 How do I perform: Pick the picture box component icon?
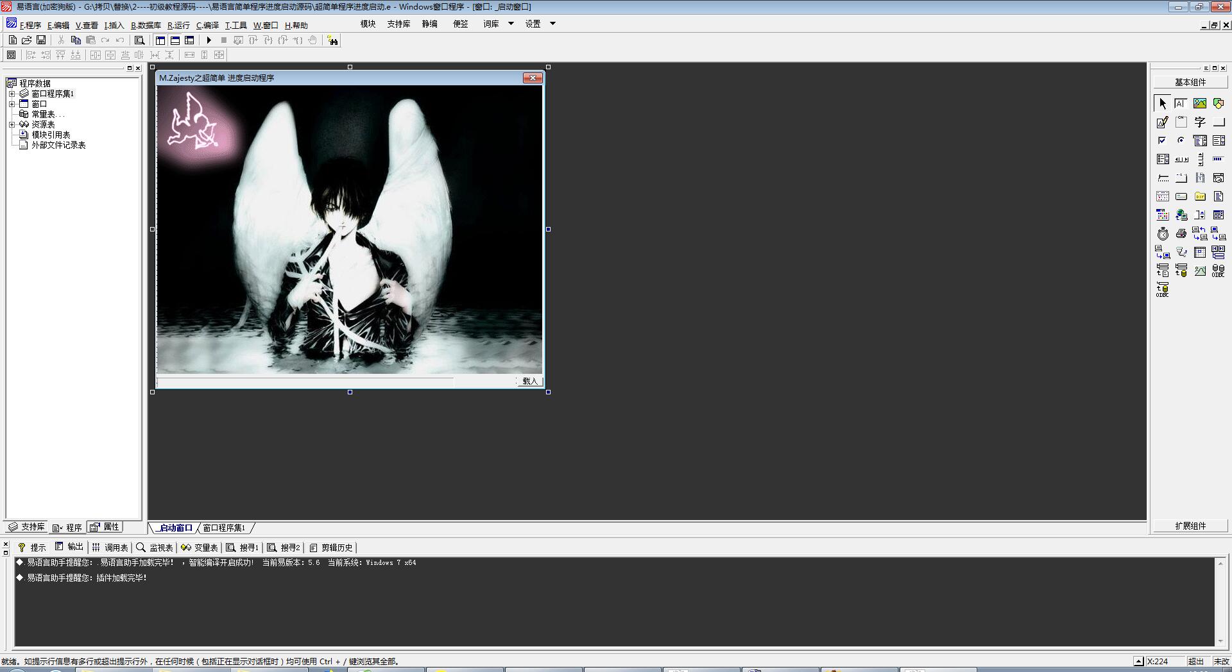pyautogui.click(x=1200, y=103)
